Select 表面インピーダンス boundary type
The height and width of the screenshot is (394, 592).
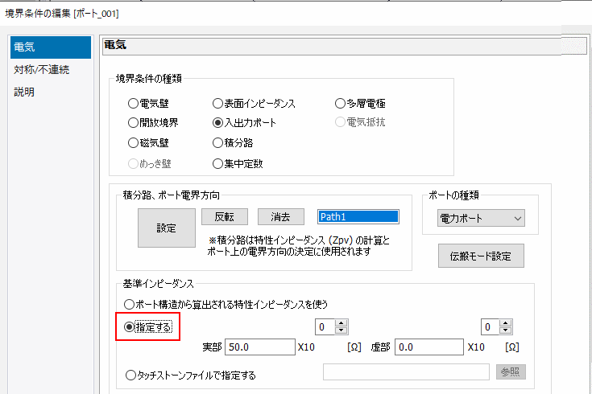217,104
